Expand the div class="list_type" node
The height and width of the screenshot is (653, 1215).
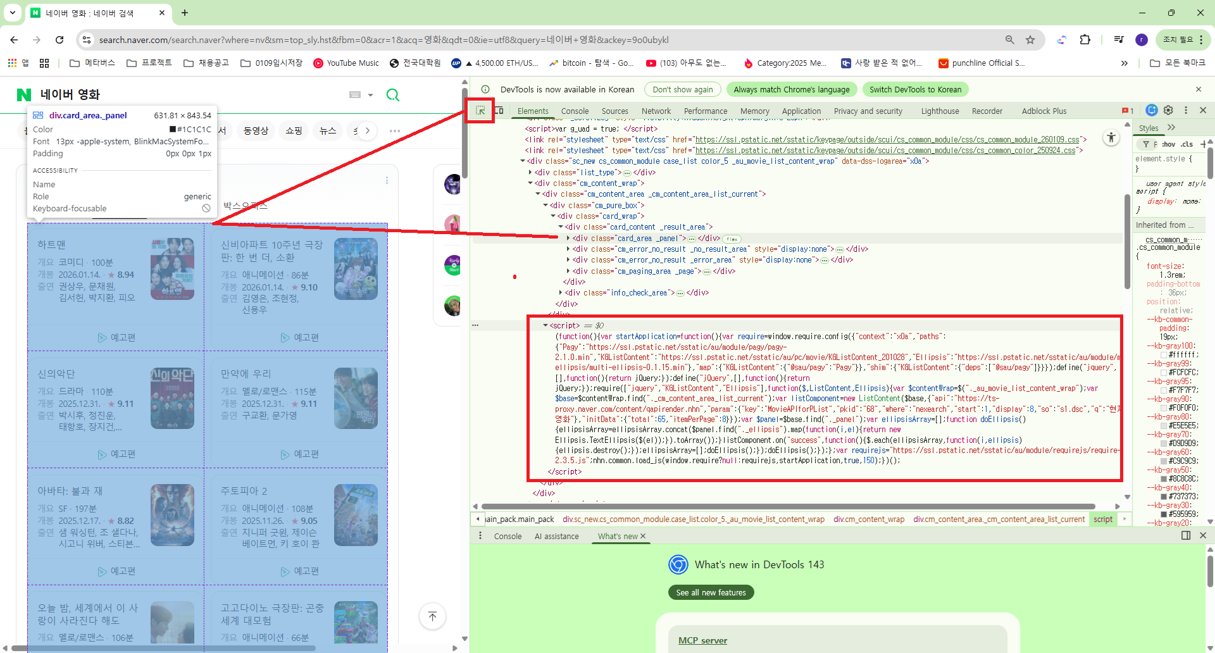530,173
